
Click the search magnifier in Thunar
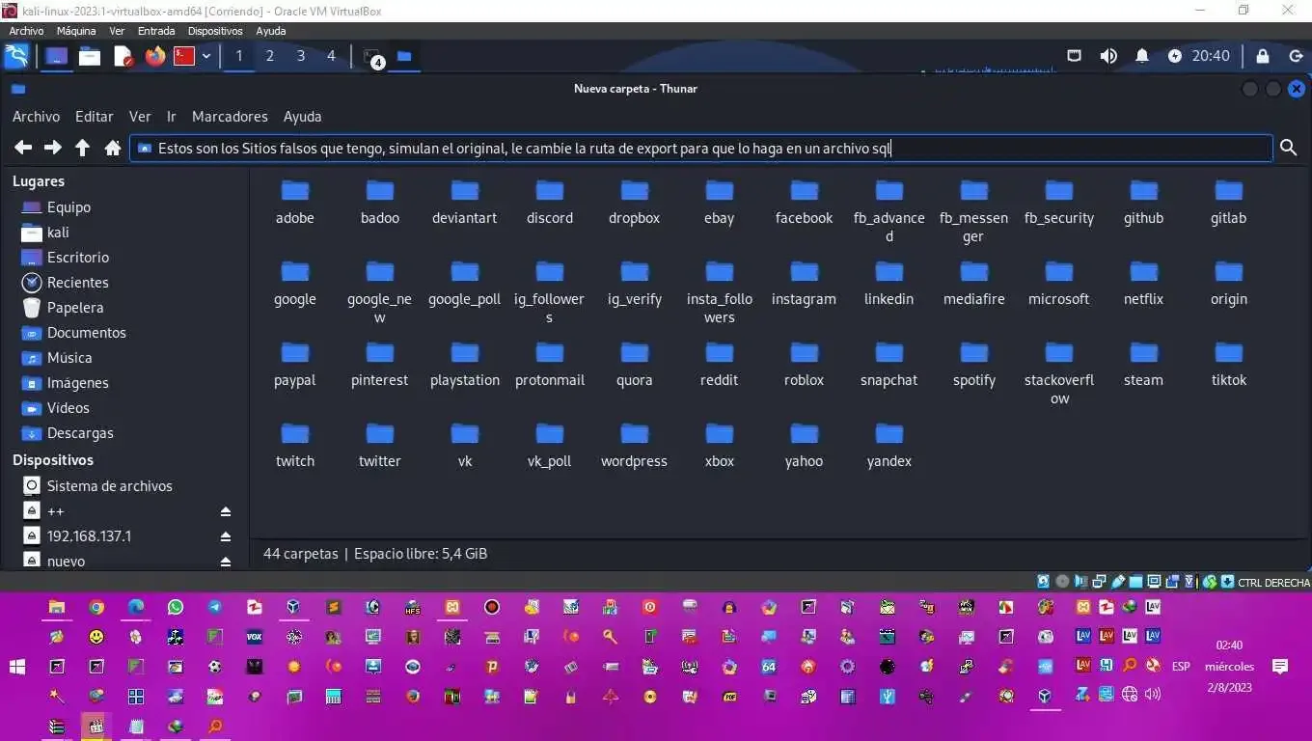click(x=1288, y=148)
